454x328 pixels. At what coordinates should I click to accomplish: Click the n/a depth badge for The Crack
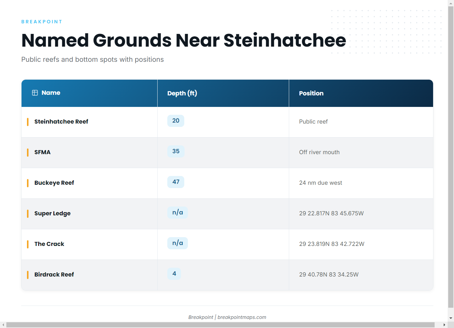178,243
